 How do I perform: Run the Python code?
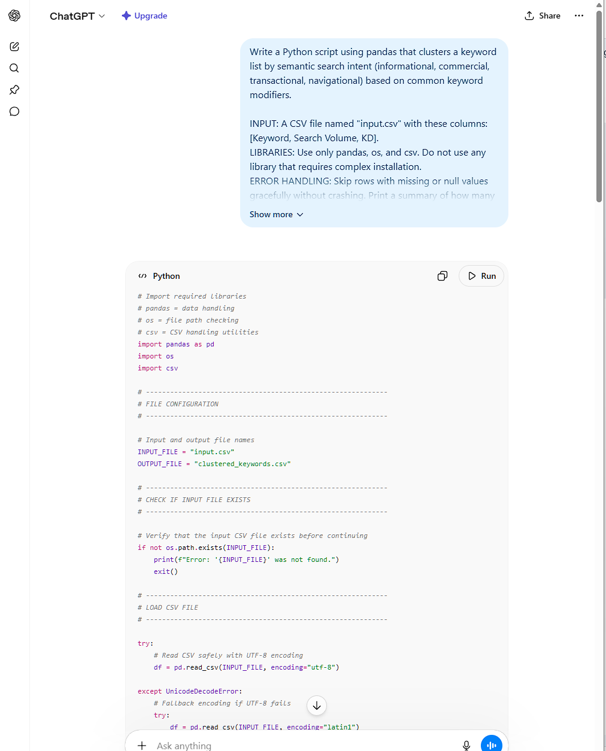point(481,276)
